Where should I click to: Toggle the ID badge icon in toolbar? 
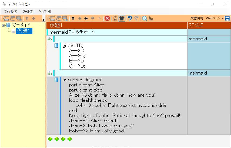pos(115,18)
